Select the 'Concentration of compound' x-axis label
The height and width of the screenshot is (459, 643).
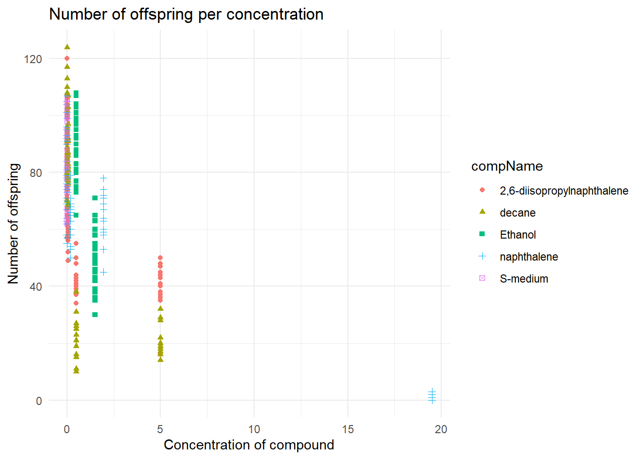[x=249, y=445]
